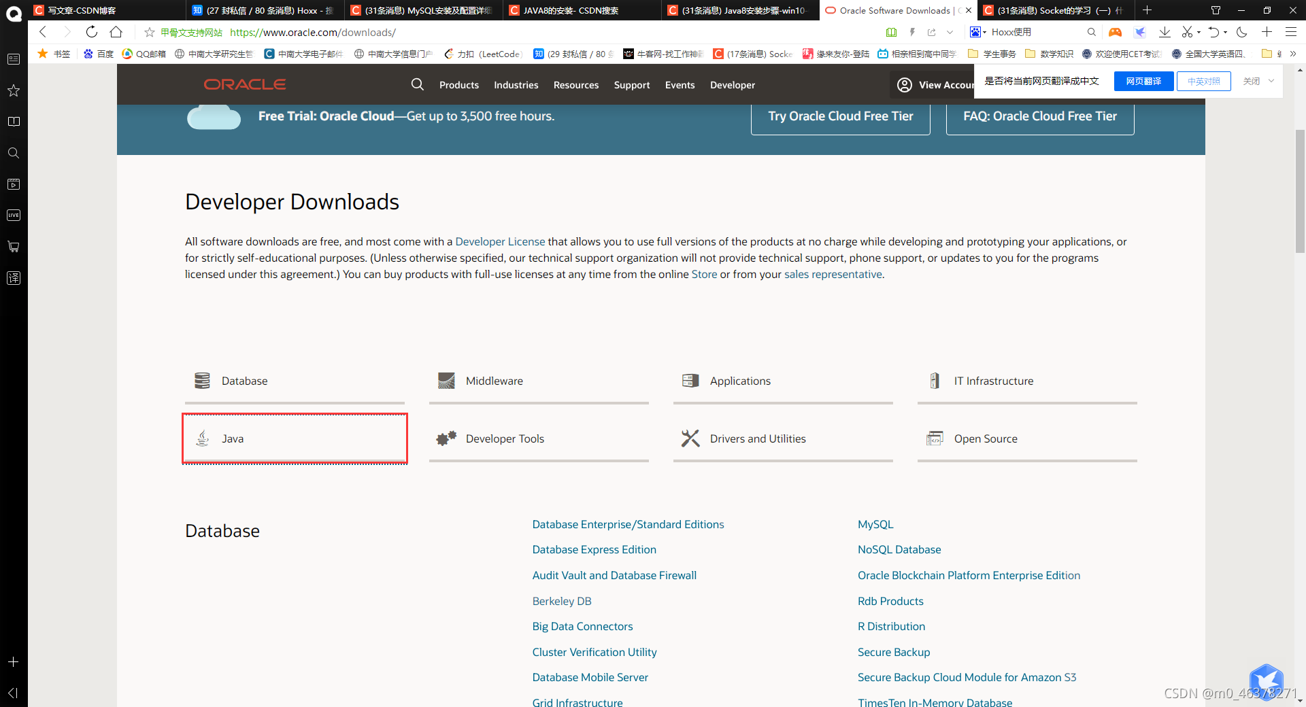Click the undo closed tab icon
The image size is (1306, 707).
(x=1213, y=32)
